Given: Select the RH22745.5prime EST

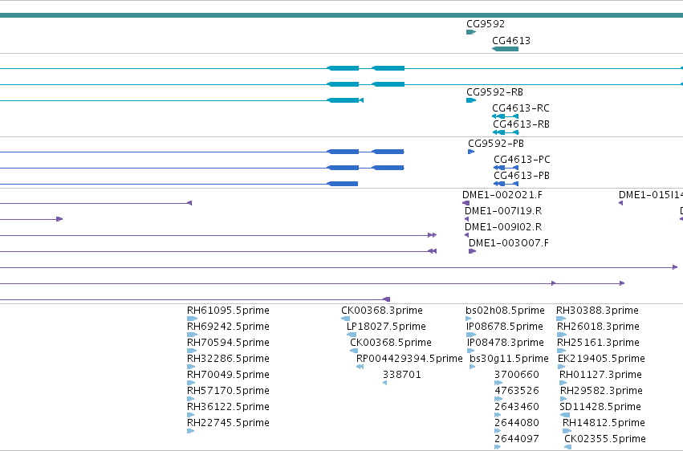Looking at the screenshot, I should coord(190,432).
